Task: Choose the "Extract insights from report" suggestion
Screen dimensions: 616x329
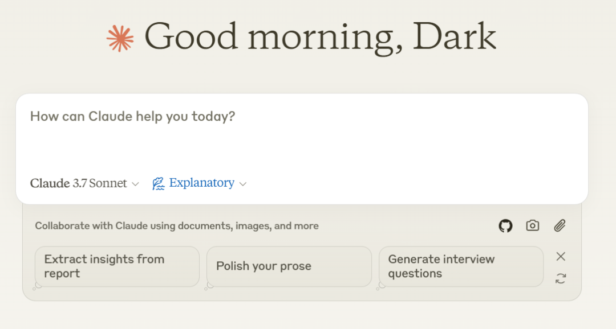Action: (117, 266)
